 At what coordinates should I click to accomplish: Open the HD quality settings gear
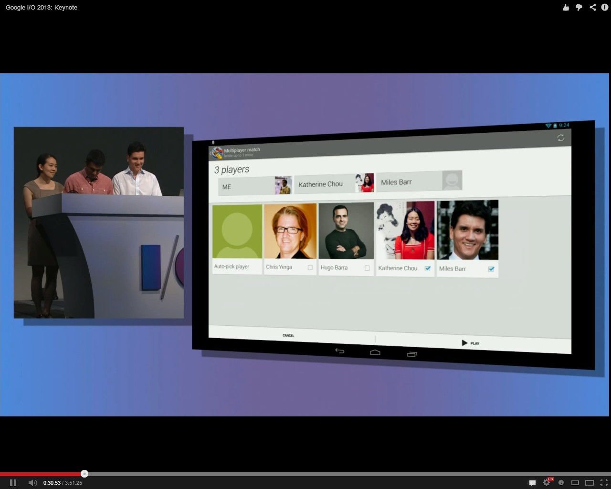click(x=547, y=483)
